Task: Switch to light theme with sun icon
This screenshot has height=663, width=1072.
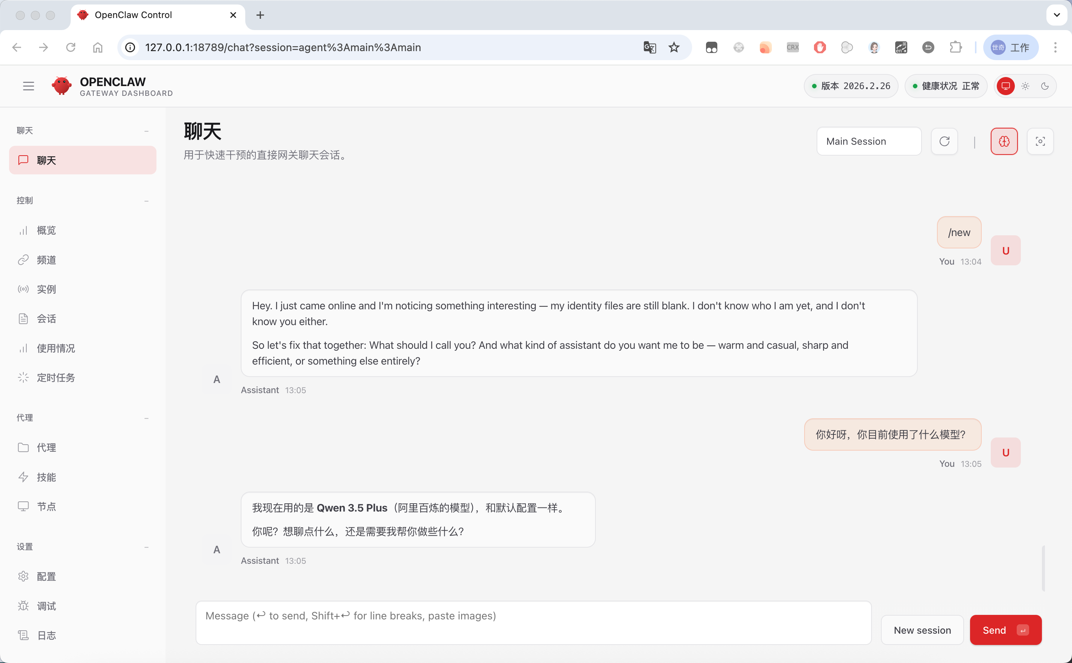Action: (x=1025, y=86)
